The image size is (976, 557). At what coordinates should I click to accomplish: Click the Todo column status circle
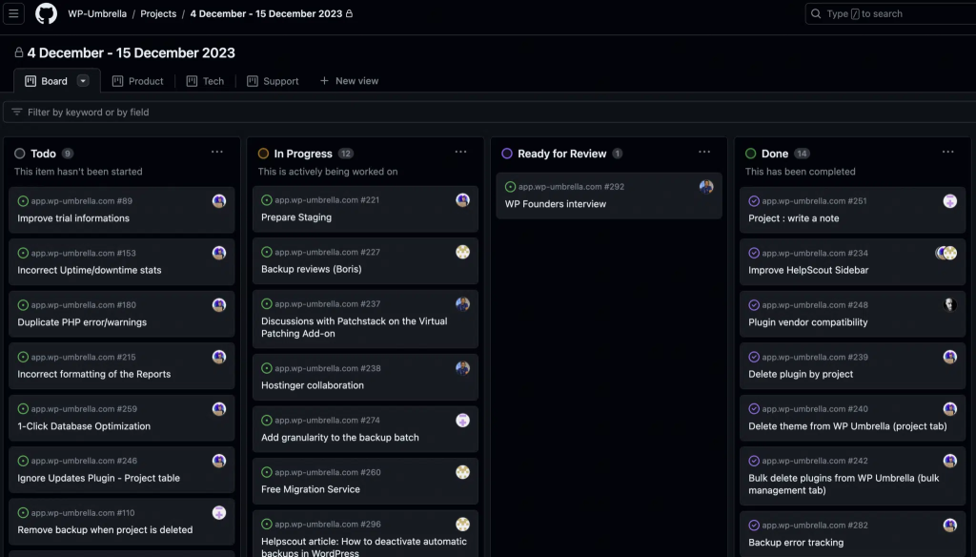coord(20,154)
